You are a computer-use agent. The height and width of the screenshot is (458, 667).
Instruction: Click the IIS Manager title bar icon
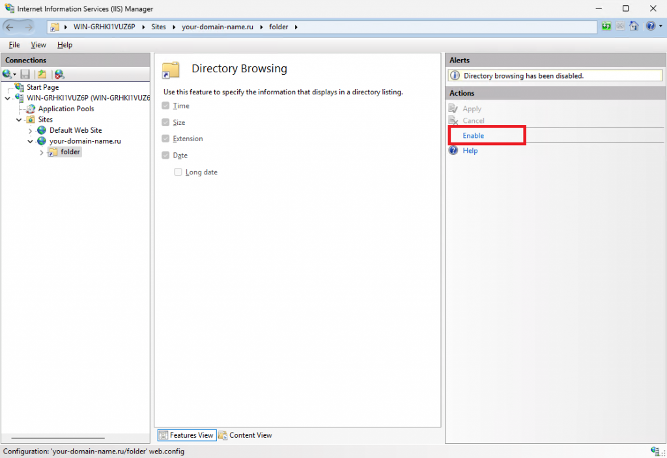pos(9,8)
